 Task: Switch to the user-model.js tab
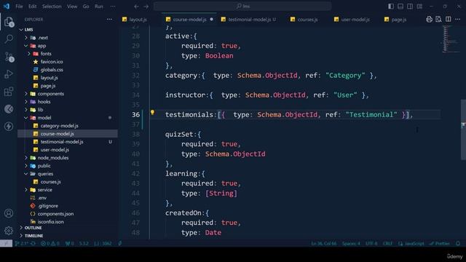pyautogui.click(x=355, y=20)
